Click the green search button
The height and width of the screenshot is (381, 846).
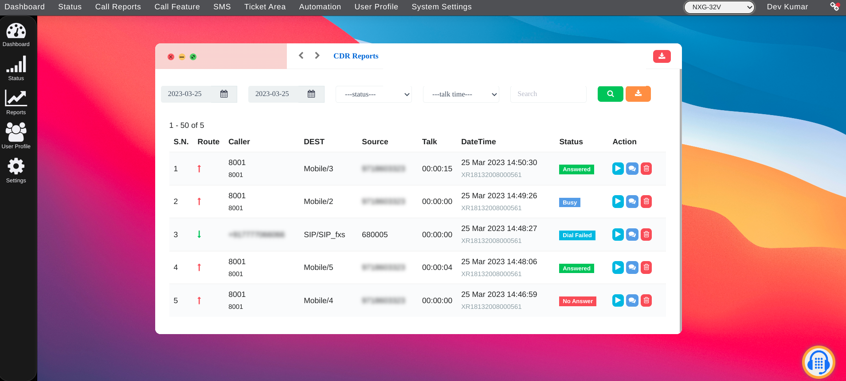(610, 94)
